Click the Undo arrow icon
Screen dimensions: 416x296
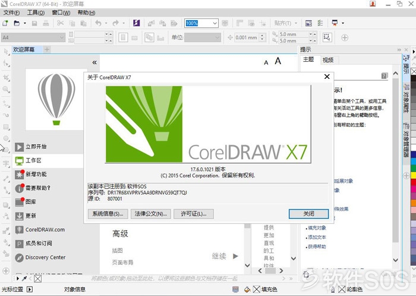click(98, 23)
